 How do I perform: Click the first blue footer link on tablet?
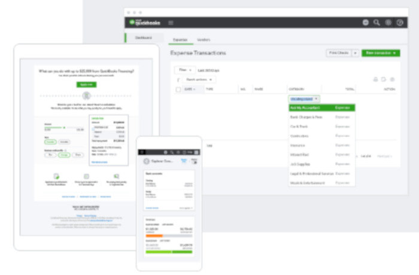(x=69, y=197)
